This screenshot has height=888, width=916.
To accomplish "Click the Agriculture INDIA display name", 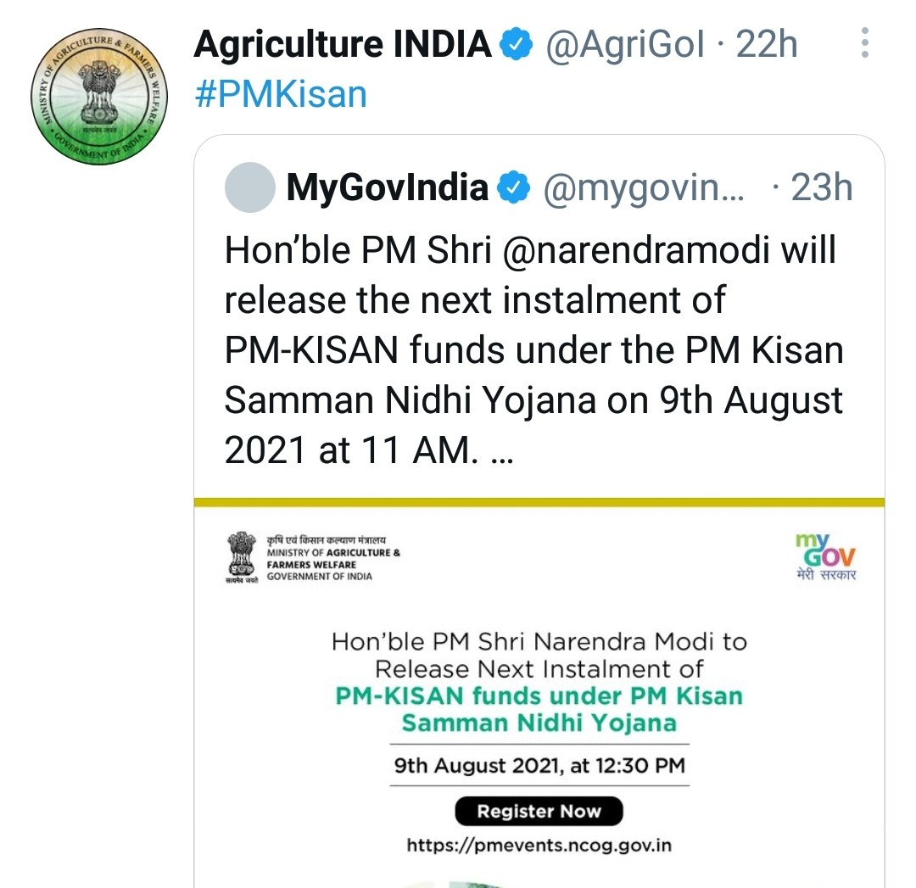I will click(343, 44).
